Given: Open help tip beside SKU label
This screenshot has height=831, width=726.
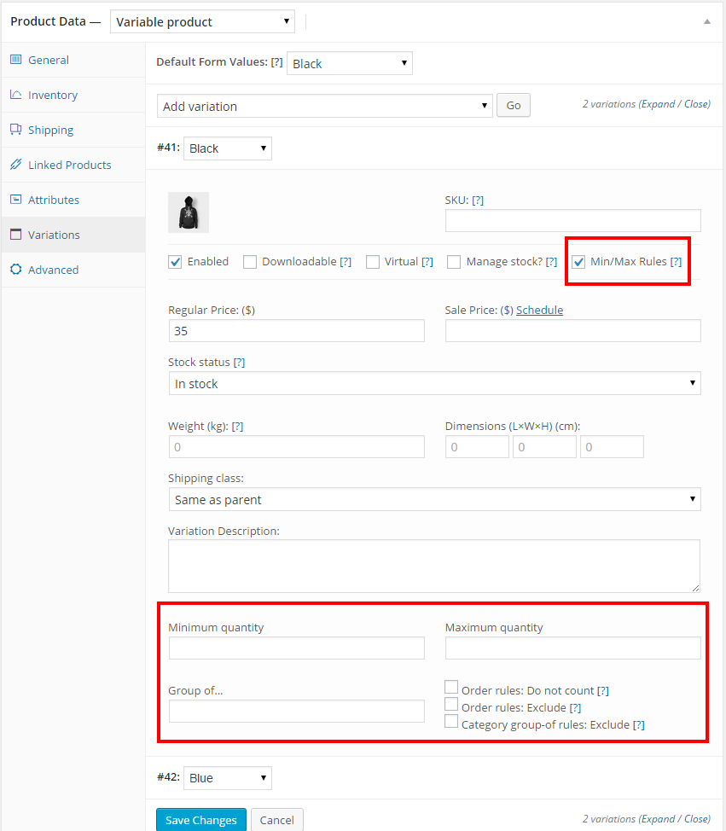Looking at the screenshot, I should (x=478, y=200).
